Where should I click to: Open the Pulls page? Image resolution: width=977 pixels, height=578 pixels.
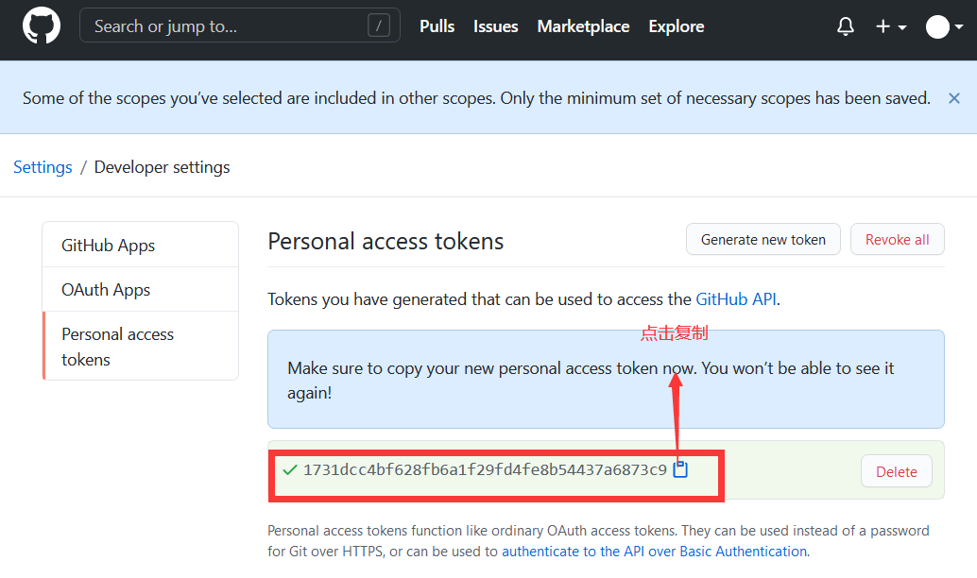(x=437, y=26)
